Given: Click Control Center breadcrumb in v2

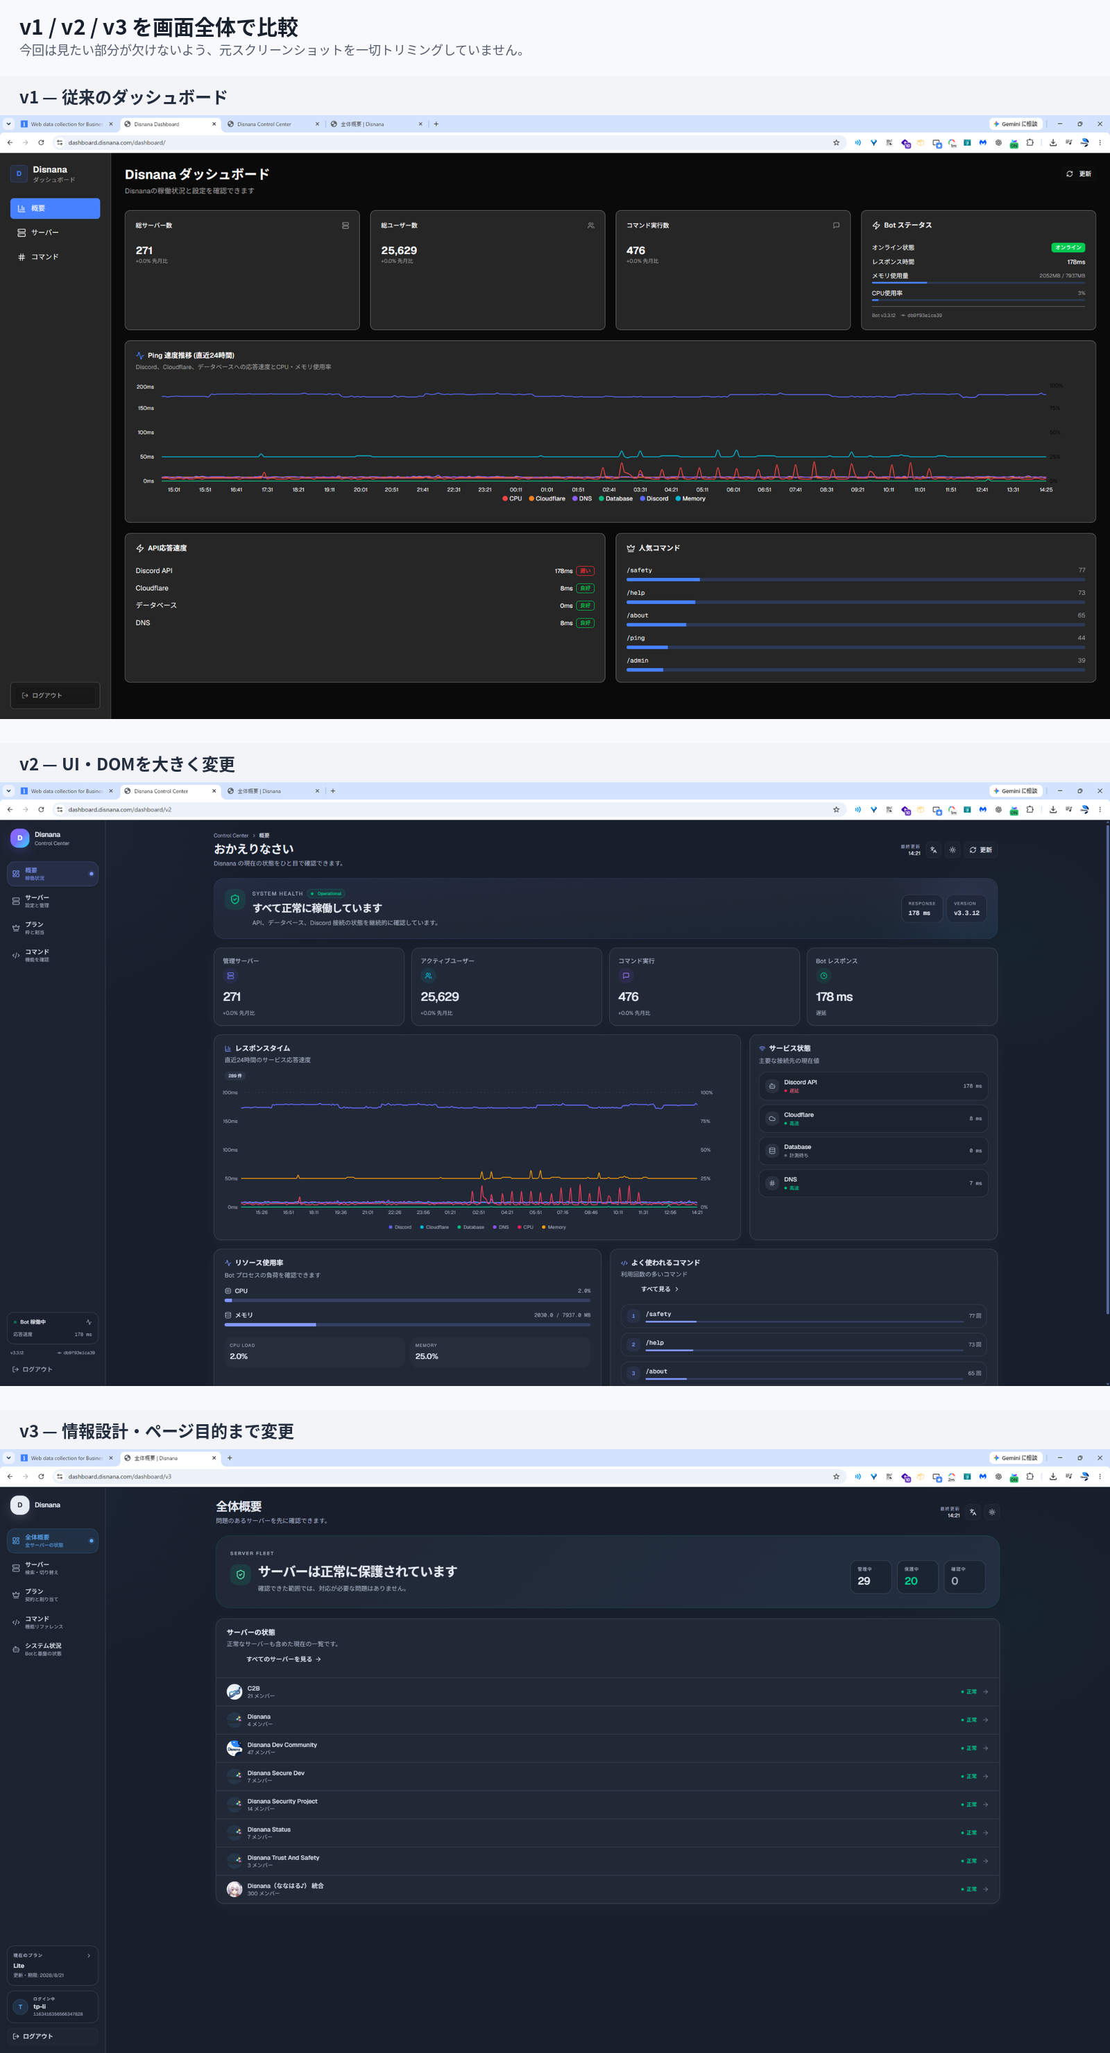Looking at the screenshot, I should [x=231, y=836].
